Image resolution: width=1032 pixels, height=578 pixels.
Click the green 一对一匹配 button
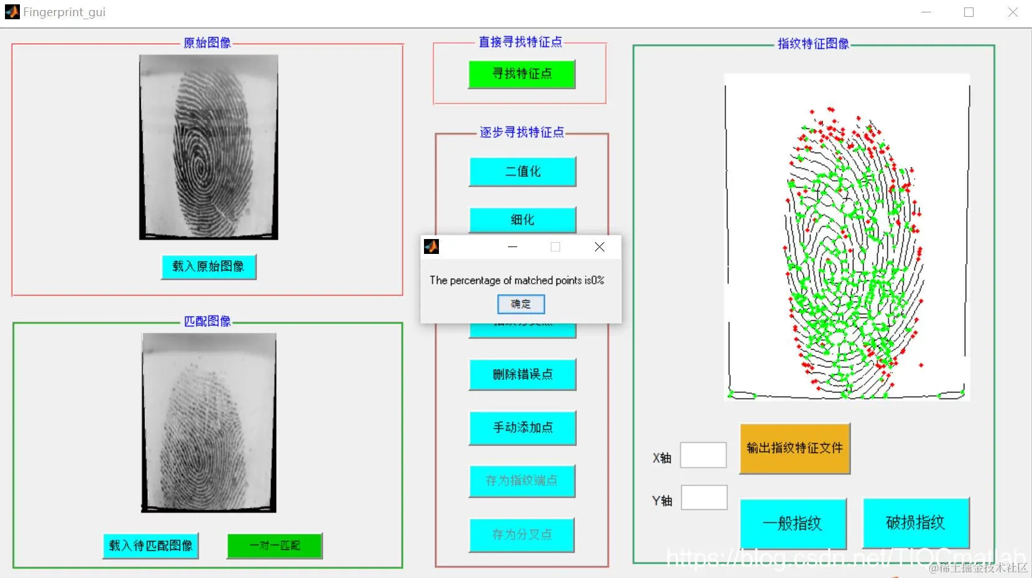[x=275, y=546]
